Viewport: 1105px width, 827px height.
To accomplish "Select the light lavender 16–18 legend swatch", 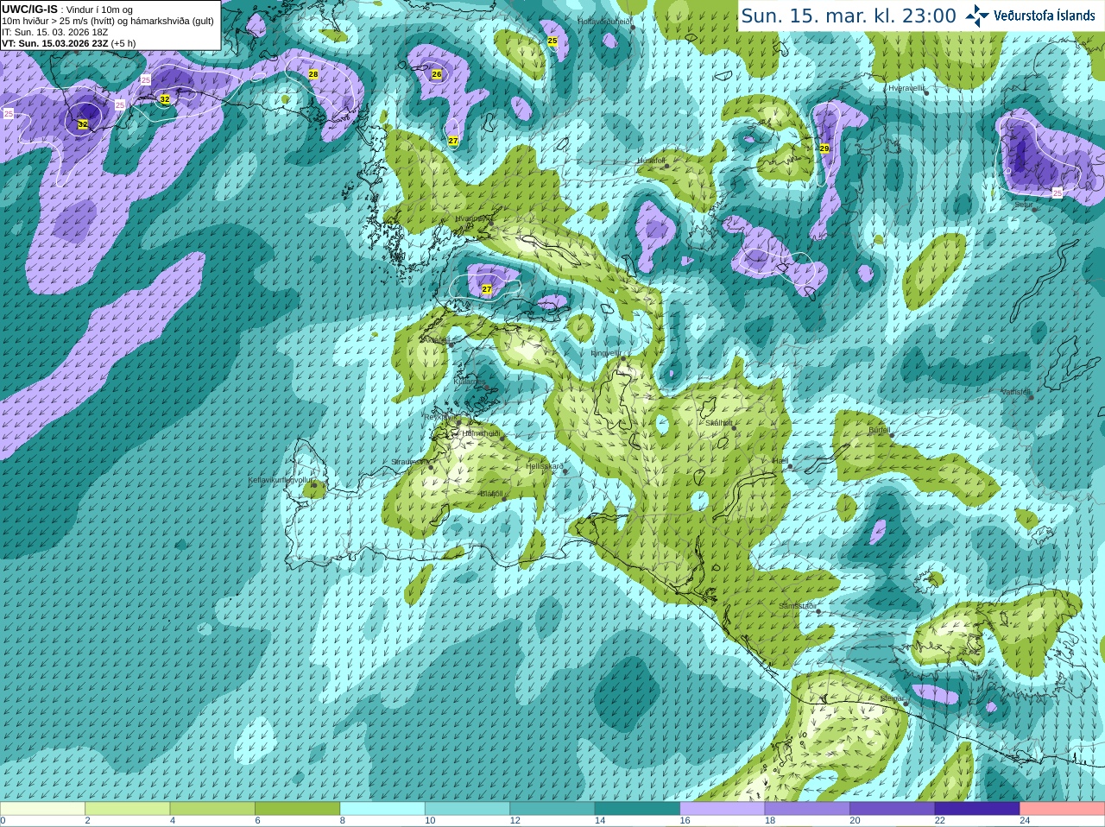I will click(x=723, y=809).
